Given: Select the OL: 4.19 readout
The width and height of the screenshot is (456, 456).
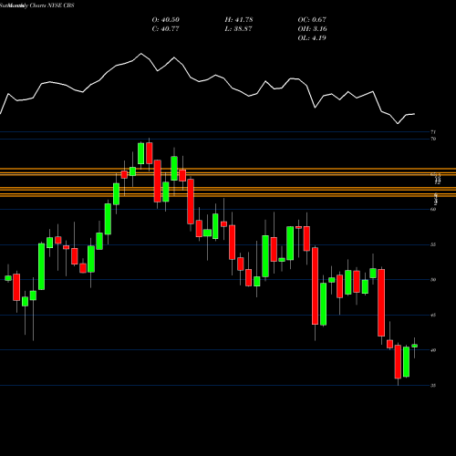Looking at the screenshot, I should click(x=312, y=38).
